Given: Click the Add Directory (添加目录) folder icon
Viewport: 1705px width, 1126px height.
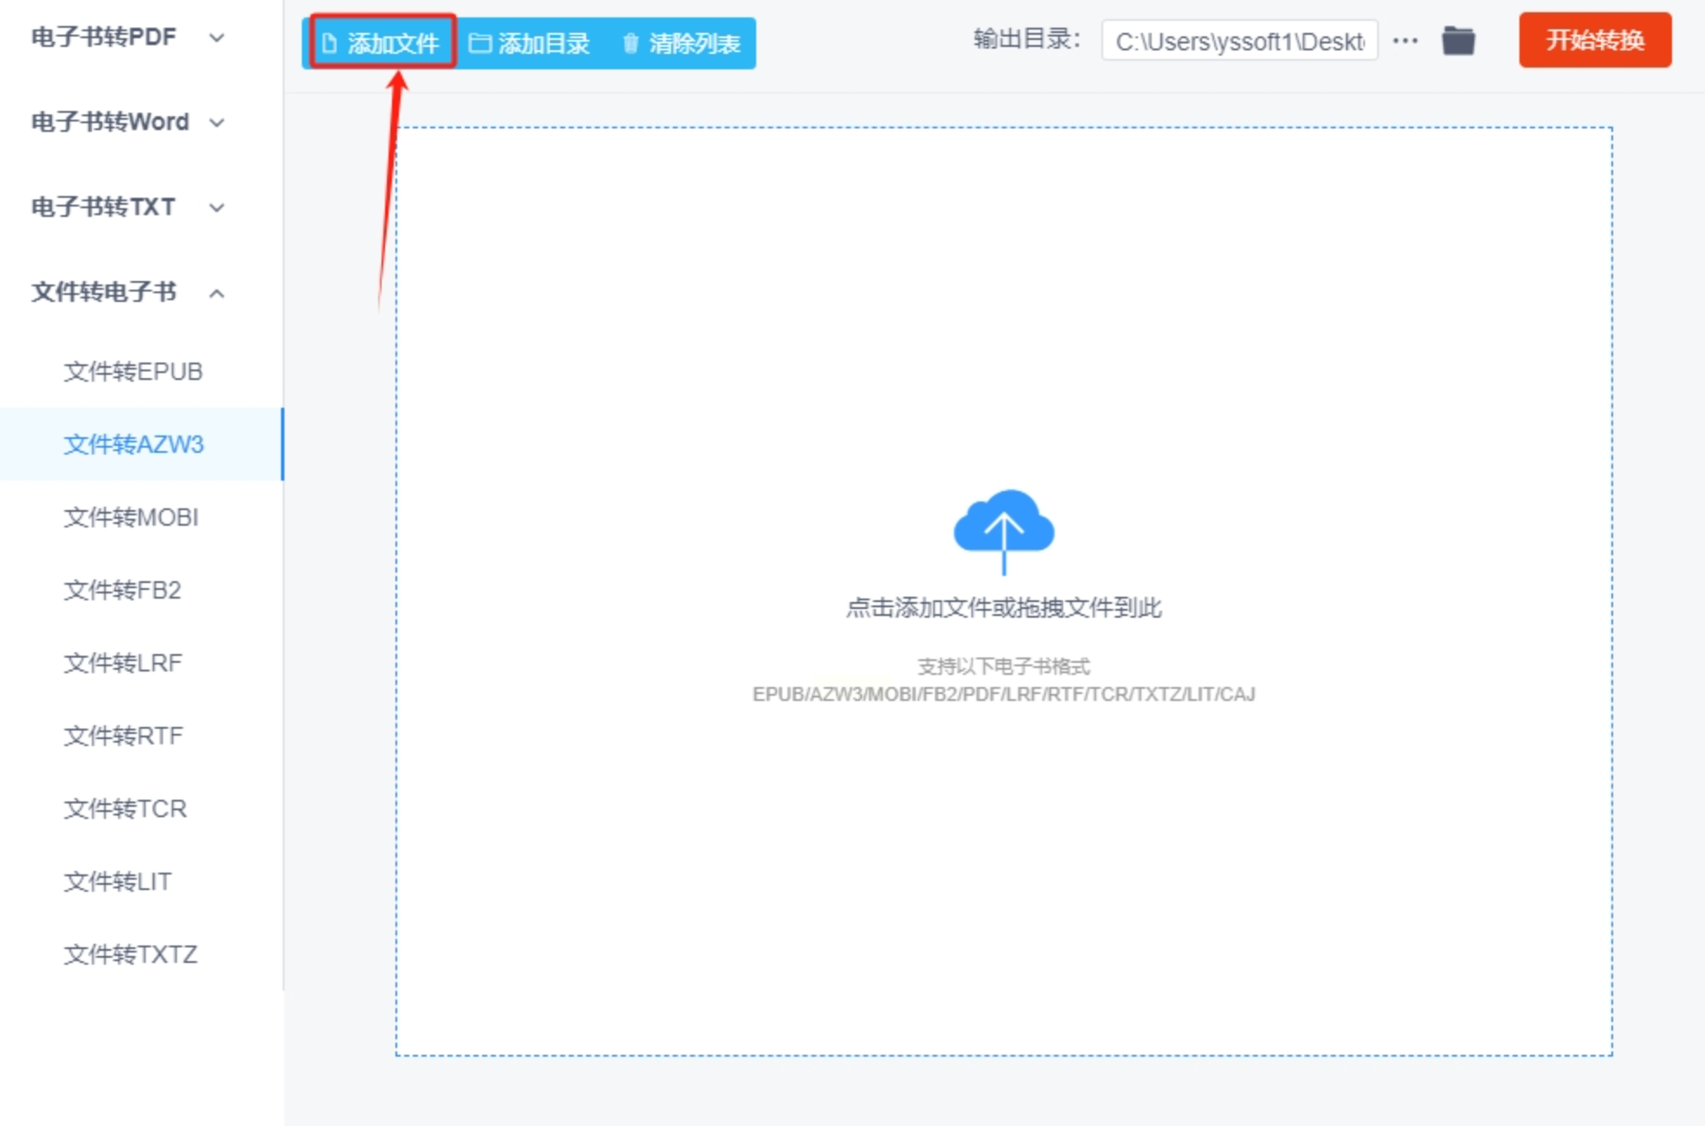Looking at the screenshot, I should 480,43.
